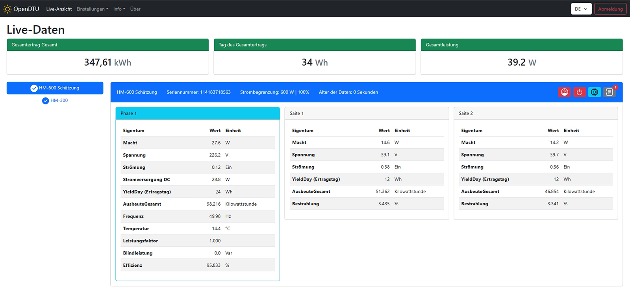Click Saite 1 Strömung value 0.38
This screenshot has width=630, height=295.
[385, 167]
